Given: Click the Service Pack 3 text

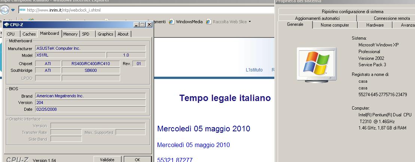Looking at the screenshot, I should [x=372, y=65].
